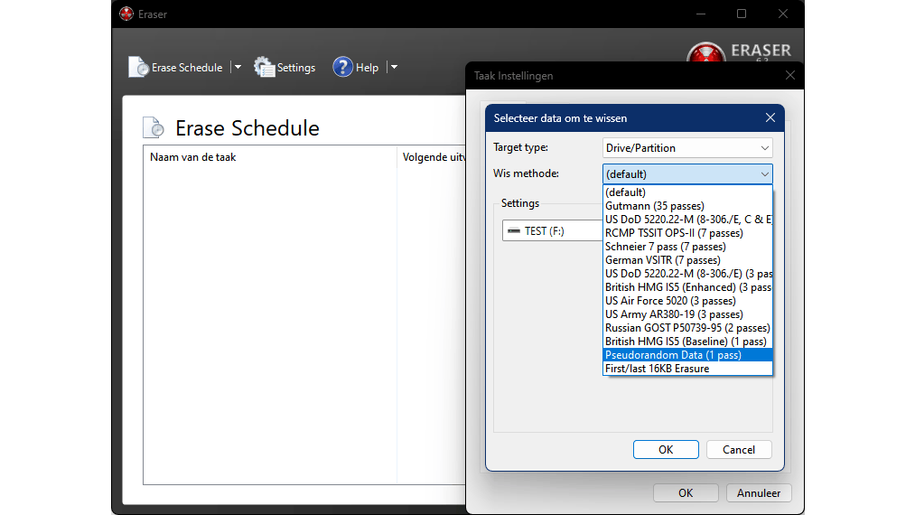This screenshot has height=515, width=915.
Task: Pick US Air Force 5020 (3 passes)
Action: point(687,301)
